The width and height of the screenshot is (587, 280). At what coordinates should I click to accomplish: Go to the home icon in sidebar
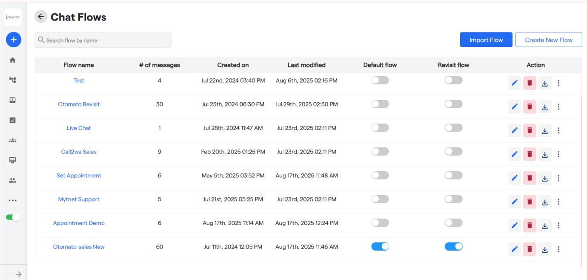point(13,60)
